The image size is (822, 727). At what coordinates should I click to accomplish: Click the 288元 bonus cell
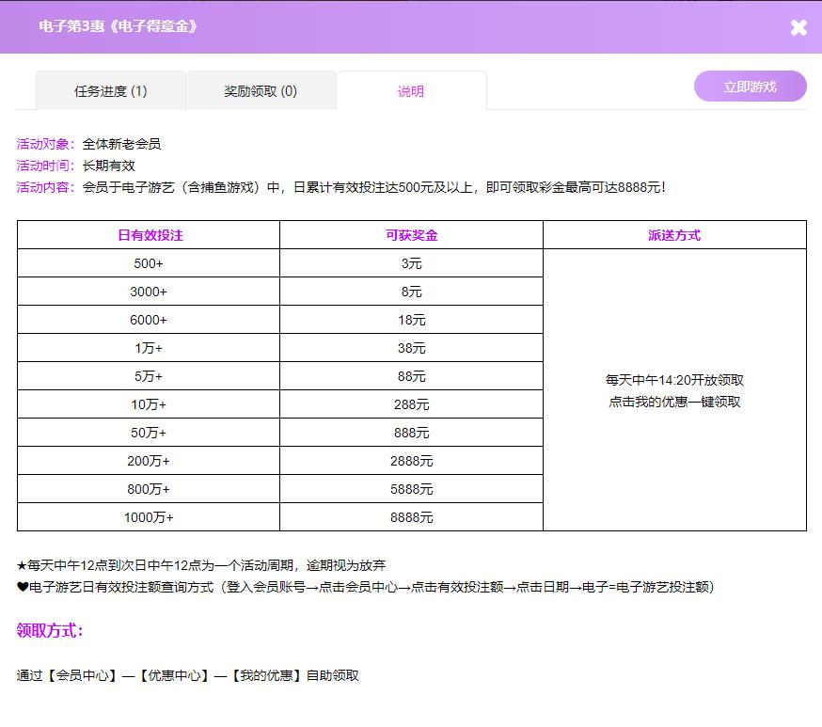coord(411,404)
